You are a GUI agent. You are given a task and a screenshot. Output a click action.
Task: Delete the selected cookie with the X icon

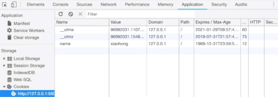point(80,14)
